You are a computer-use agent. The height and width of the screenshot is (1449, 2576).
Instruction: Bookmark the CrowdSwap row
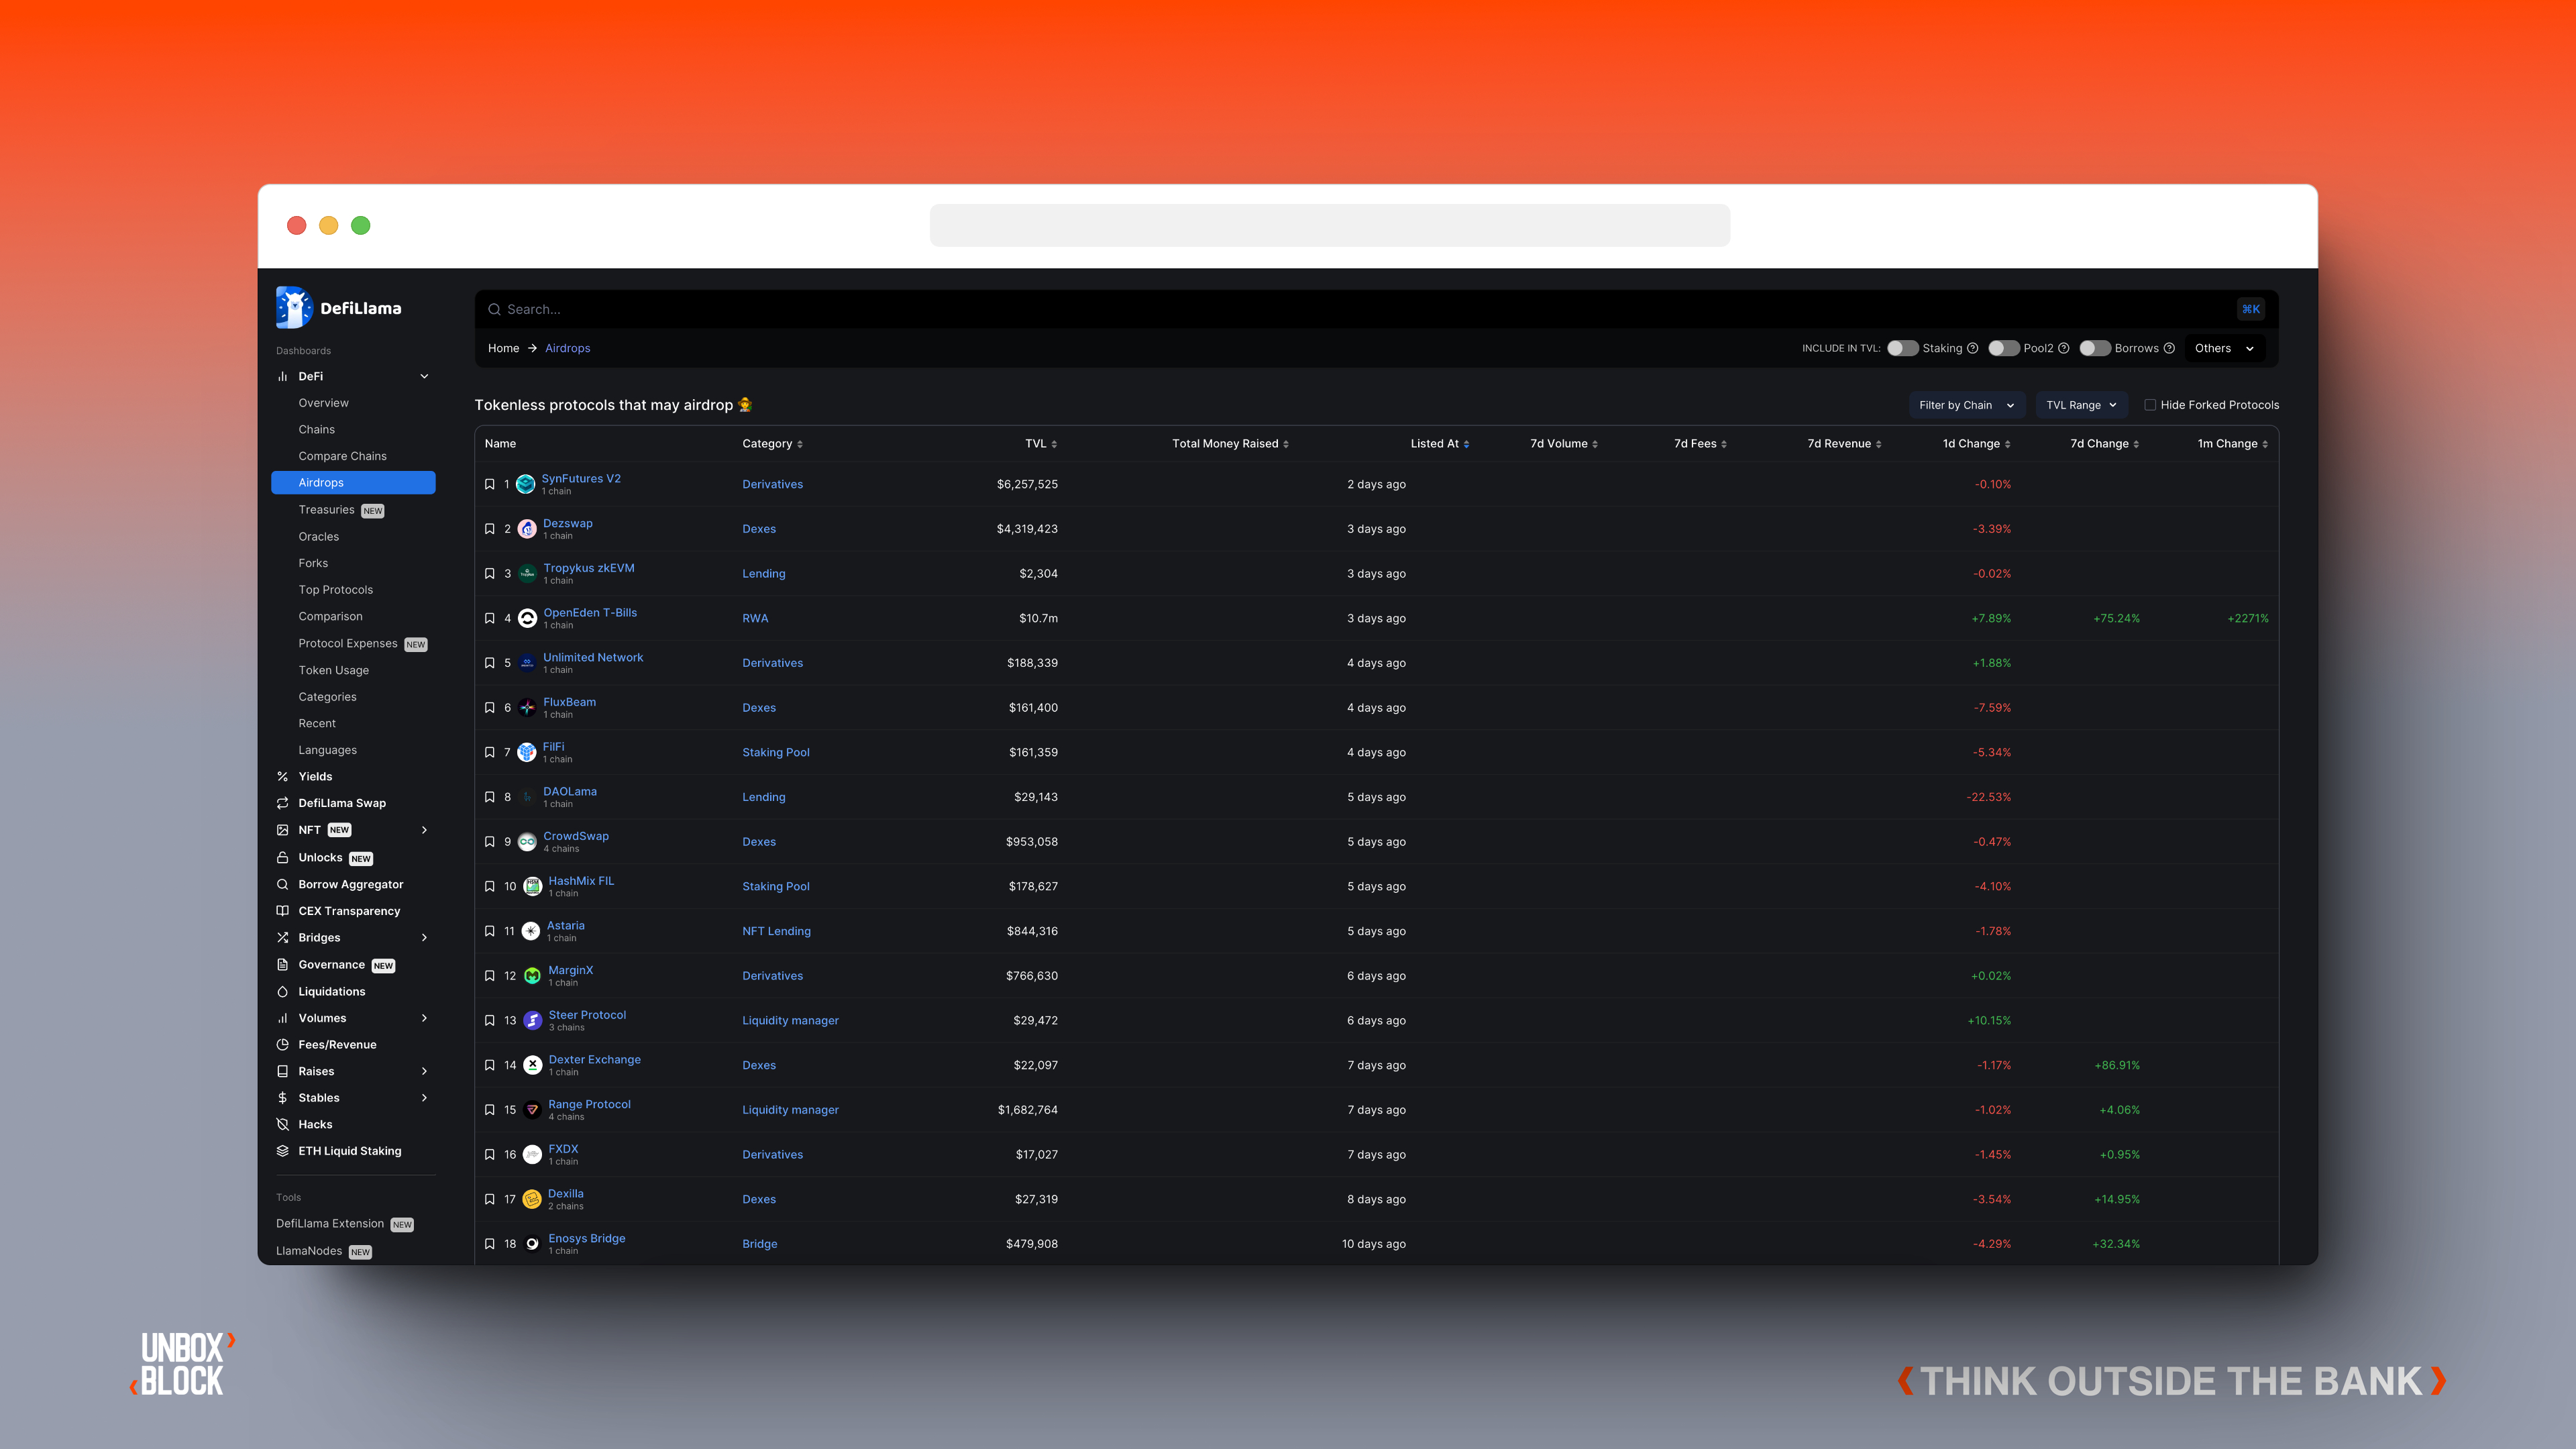[x=490, y=842]
